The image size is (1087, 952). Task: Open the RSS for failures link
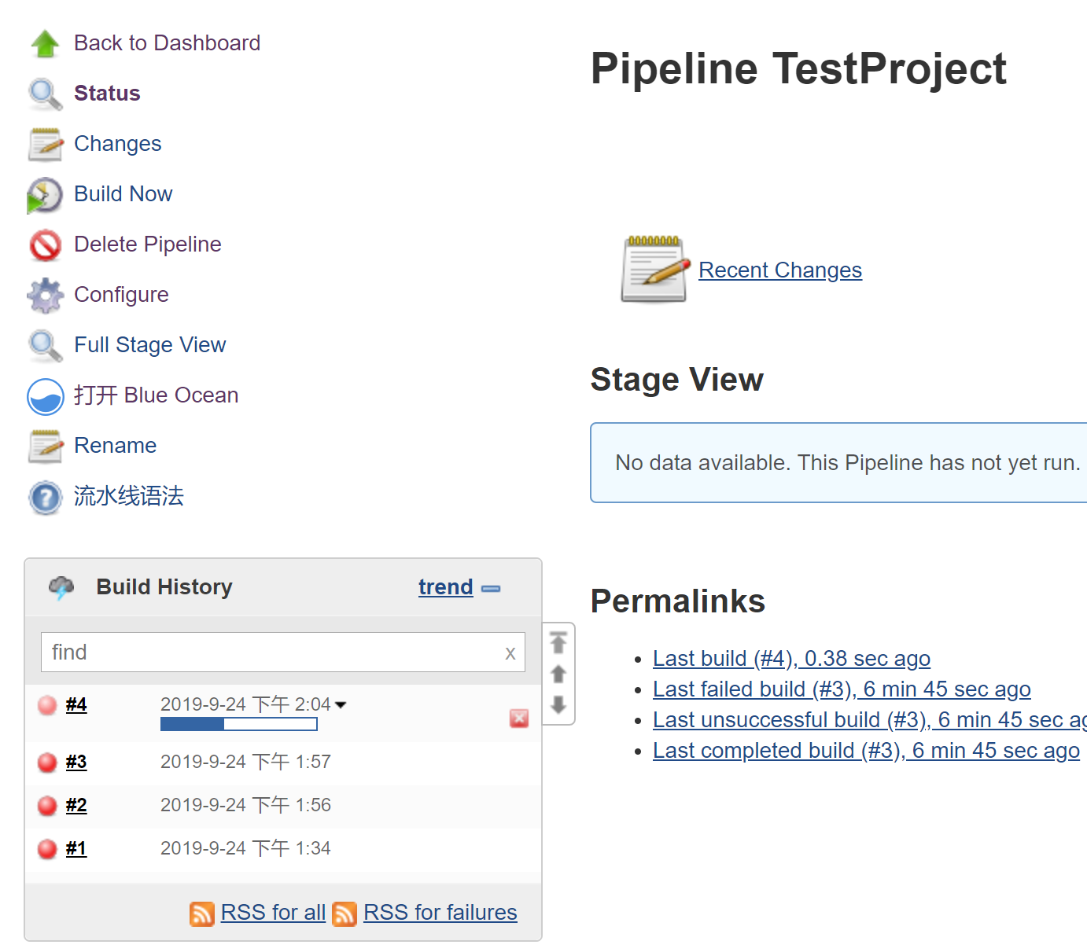440,912
